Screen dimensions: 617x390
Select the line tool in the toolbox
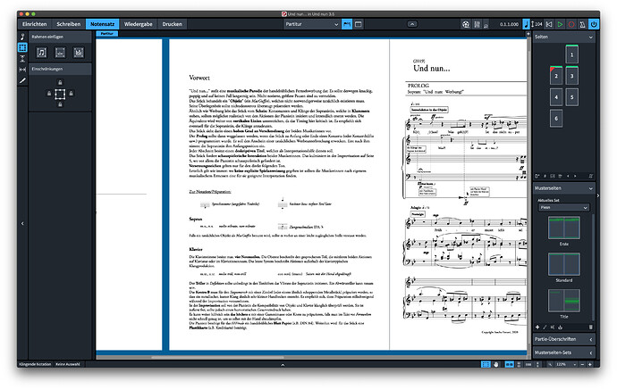tap(22, 80)
